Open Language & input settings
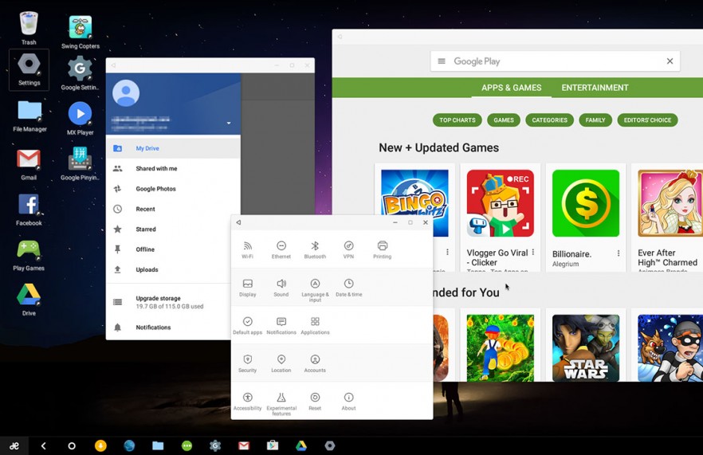 tap(315, 290)
